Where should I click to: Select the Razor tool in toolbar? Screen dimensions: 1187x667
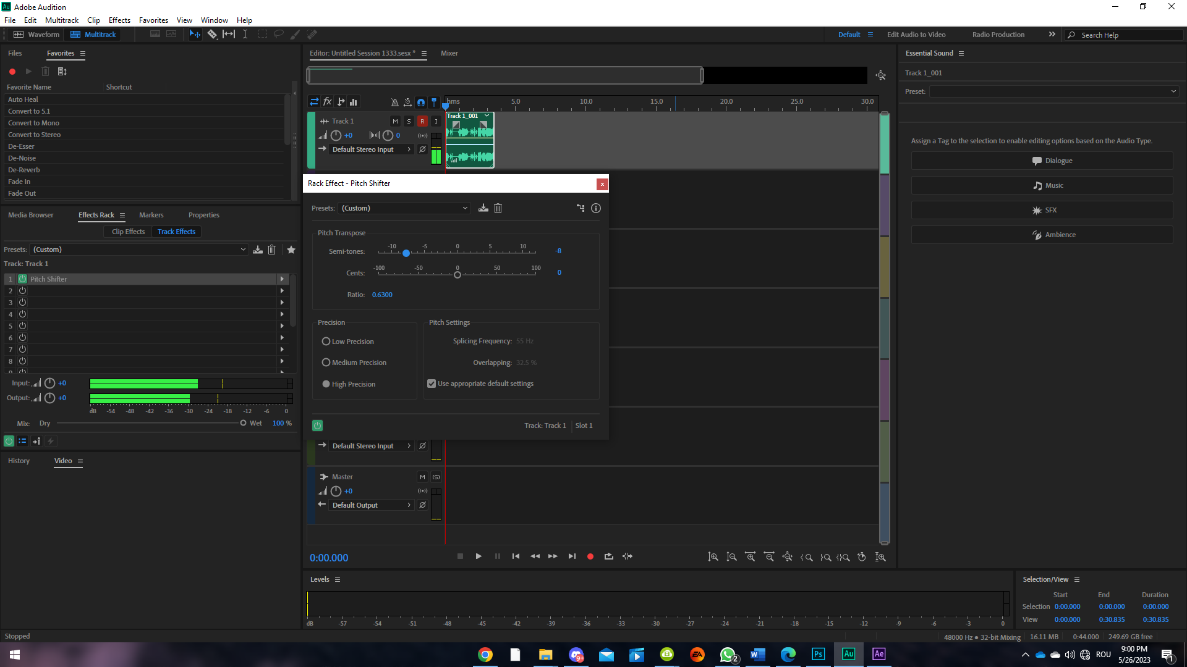point(212,35)
